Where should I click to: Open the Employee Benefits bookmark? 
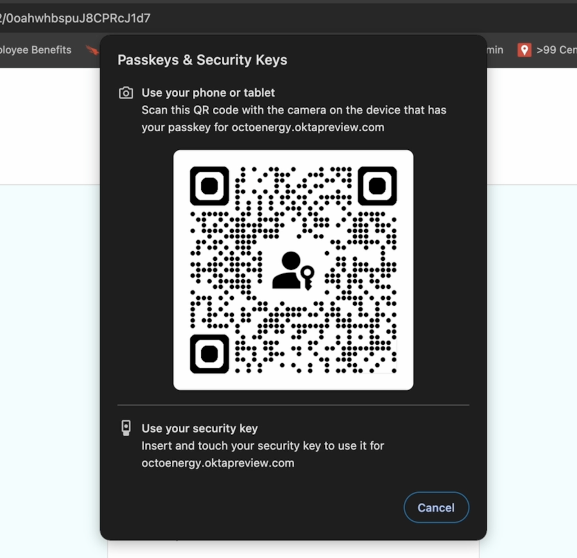(x=36, y=50)
